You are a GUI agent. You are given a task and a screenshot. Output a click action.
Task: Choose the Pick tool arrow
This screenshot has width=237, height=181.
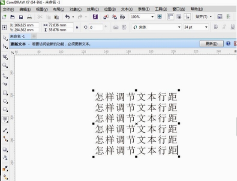(x=5, y=38)
